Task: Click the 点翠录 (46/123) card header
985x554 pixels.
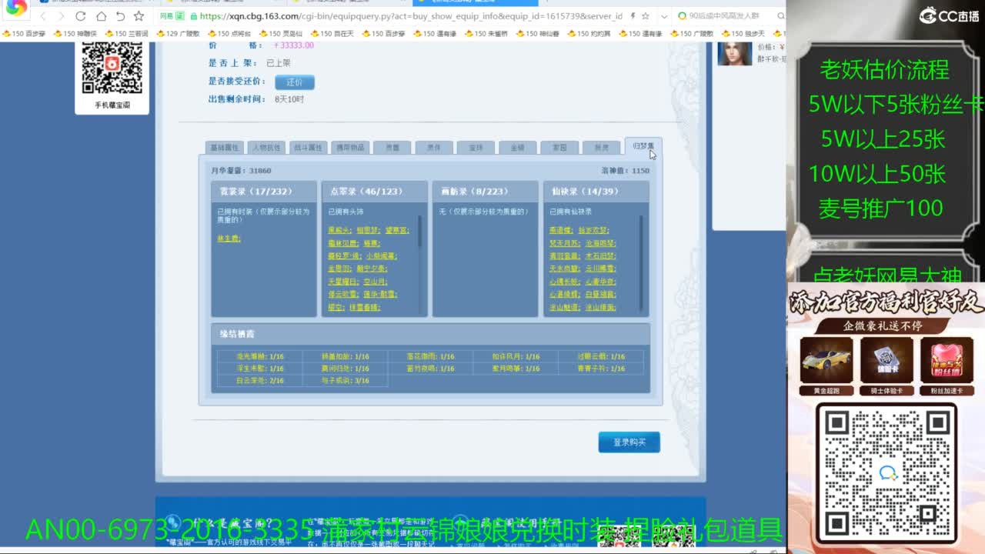Action: (x=374, y=191)
